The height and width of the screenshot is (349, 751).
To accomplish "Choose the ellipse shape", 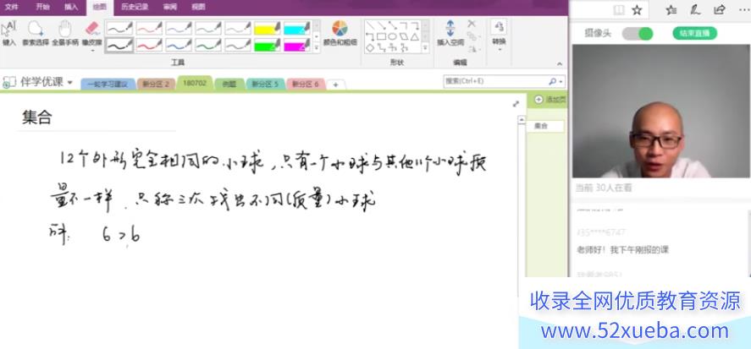I will point(392,36).
